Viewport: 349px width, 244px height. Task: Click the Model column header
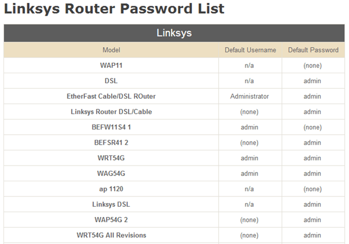[x=111, y=50]
